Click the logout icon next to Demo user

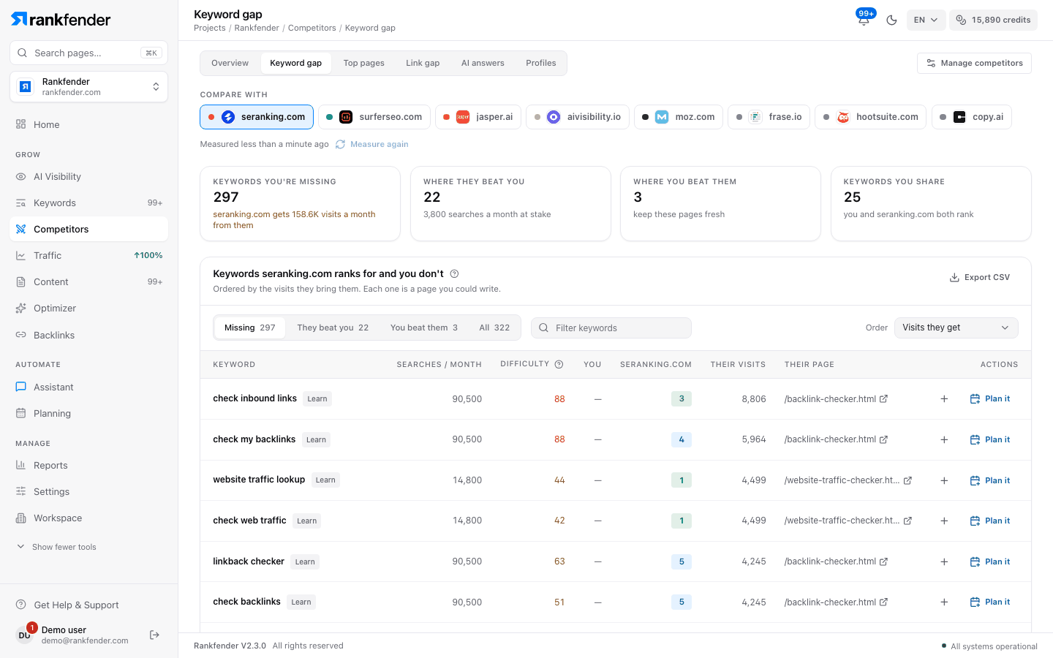(154, 635)
